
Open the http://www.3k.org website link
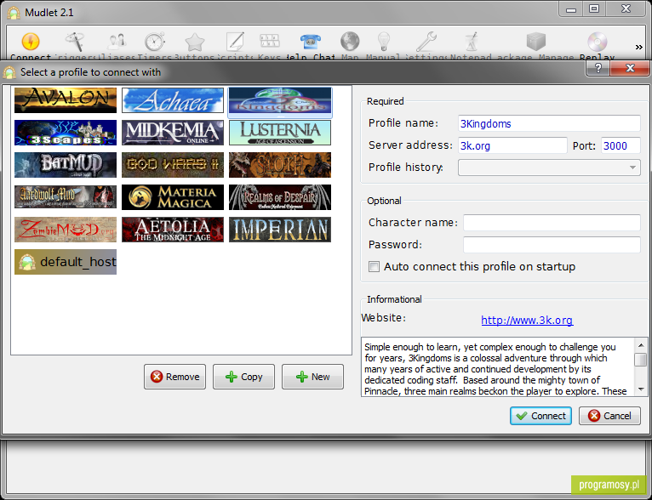point(527,321)
